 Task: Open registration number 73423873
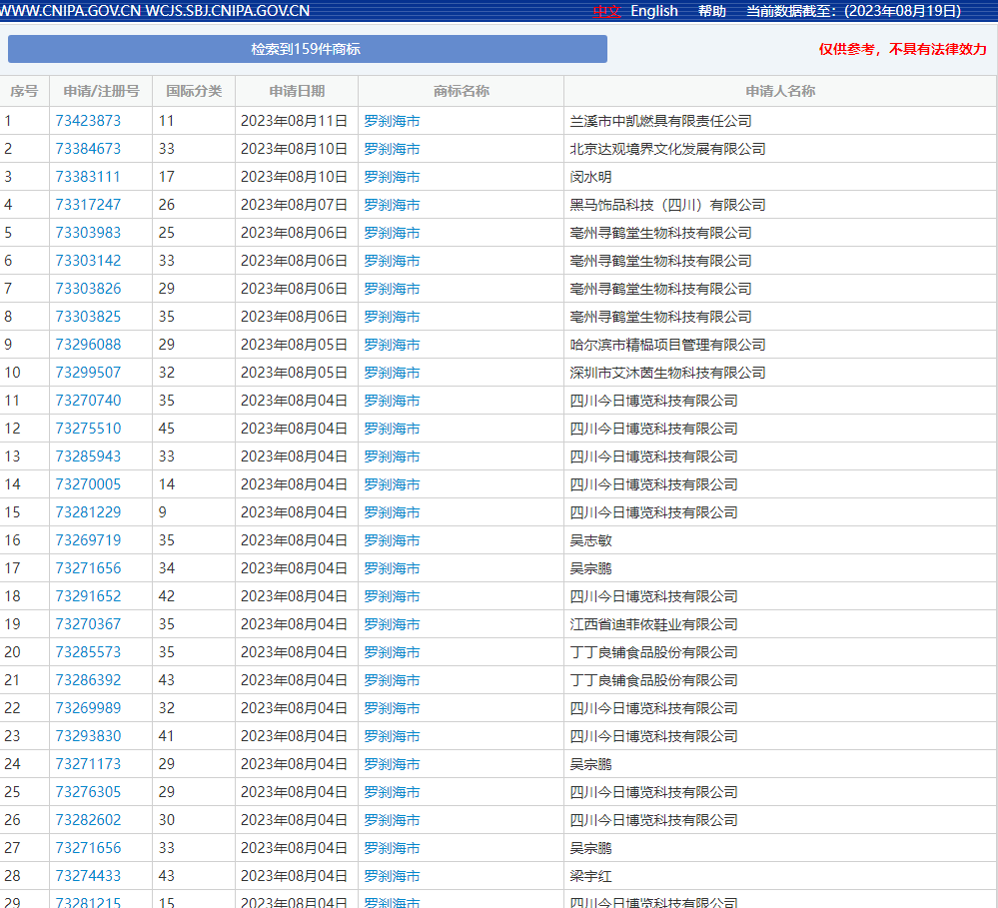(88, 121)
